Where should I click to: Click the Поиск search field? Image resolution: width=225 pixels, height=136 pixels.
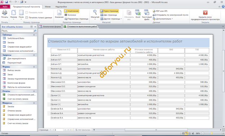17,31
